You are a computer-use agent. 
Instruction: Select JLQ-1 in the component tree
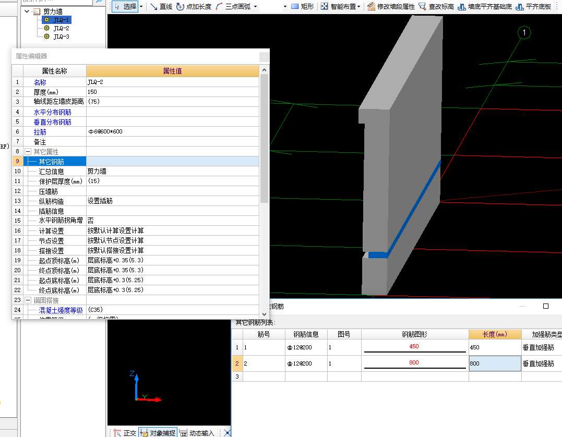click(x=61, y=20)
